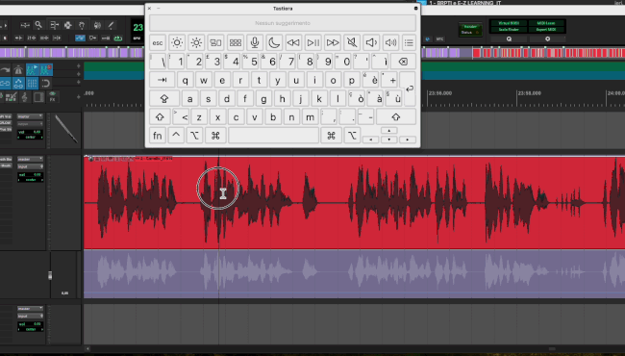Click the panel layout square icon beside FX

click(x=38, y=97)
